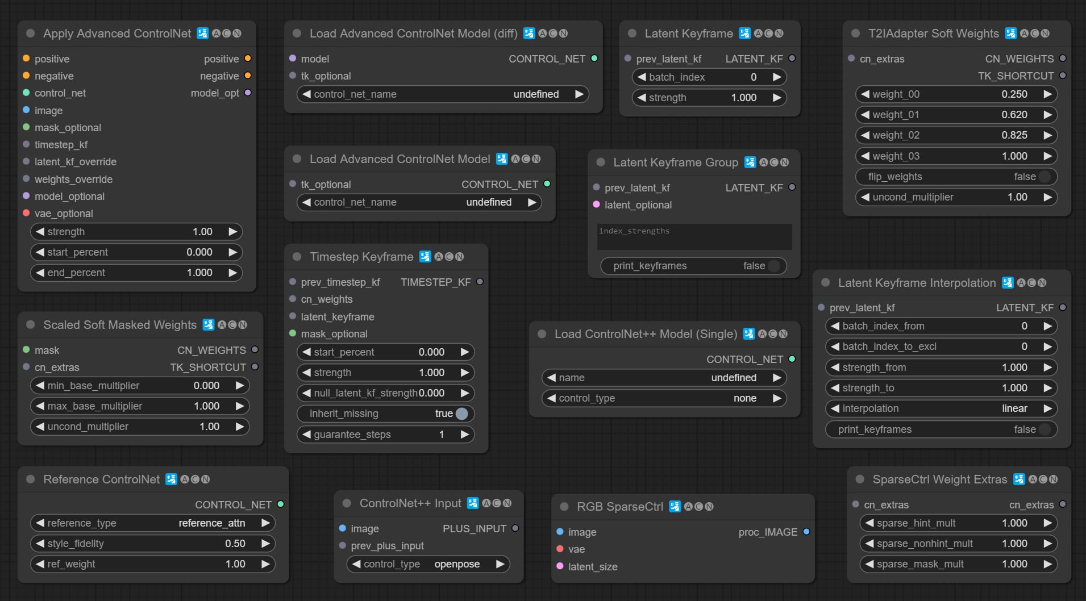Screen dimensions: 1086x601
Task: Select the RGB SparseCtrl node title
Action: click(620, 507)
